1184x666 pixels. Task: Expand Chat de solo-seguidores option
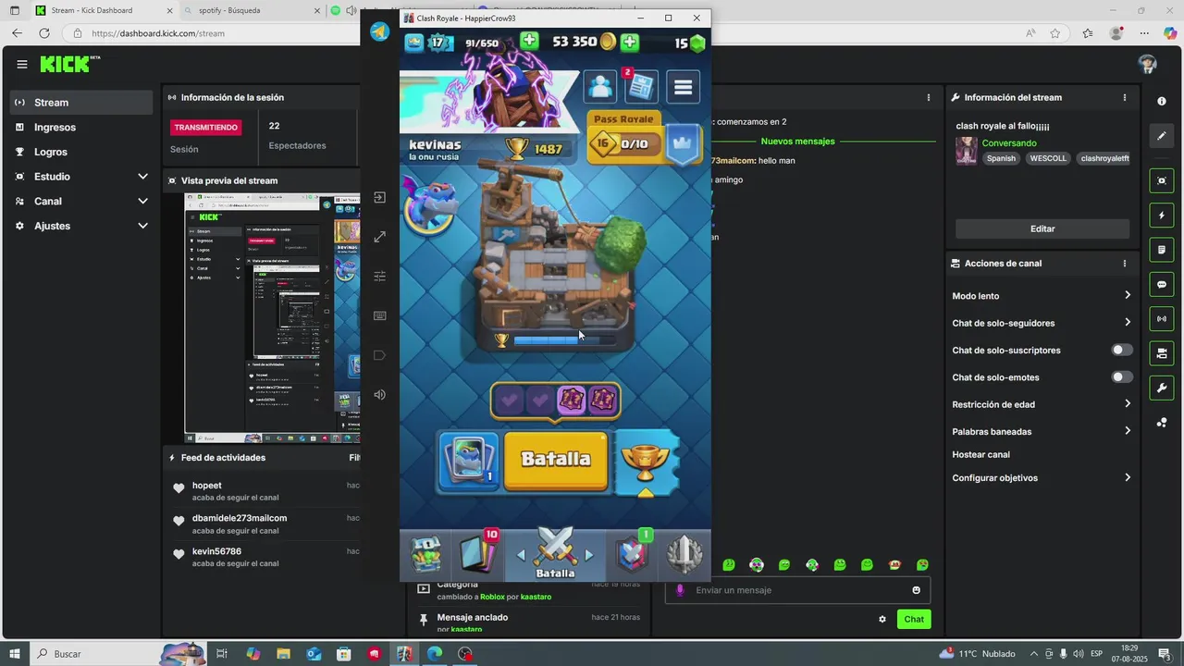1042,323
